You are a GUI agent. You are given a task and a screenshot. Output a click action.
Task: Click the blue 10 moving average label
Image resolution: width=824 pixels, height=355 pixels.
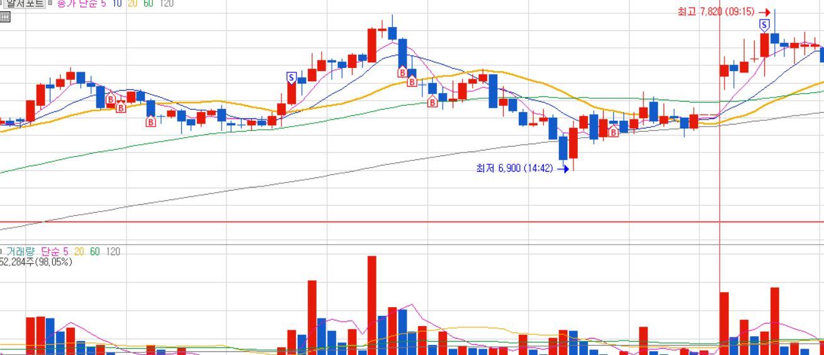tap(117, 3)
